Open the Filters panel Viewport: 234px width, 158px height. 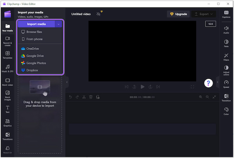[x=226, y=57]
